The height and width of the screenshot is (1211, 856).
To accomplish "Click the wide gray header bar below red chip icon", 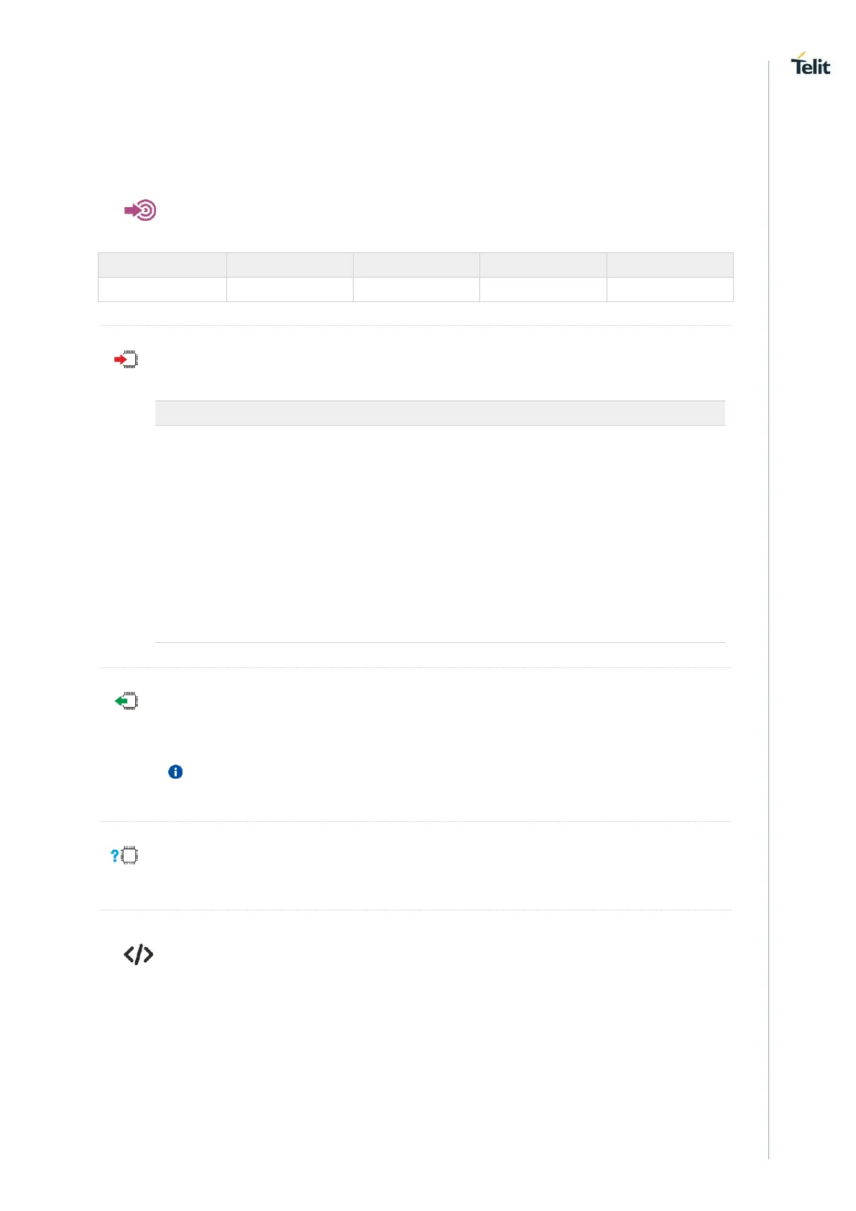I will pyautogui.click(x=440, y=413).
